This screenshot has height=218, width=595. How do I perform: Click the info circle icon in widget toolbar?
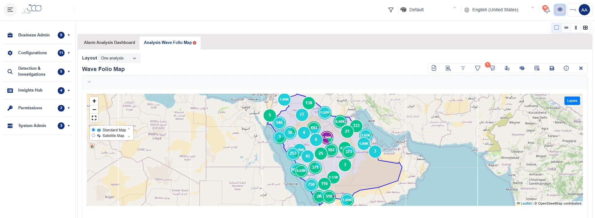tap(566, 68)
